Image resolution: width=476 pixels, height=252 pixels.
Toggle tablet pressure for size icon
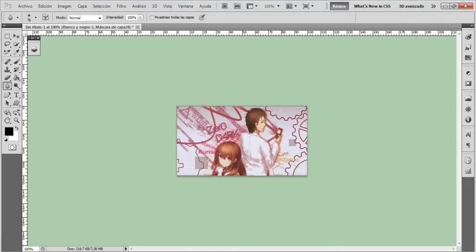click(202, 18)
